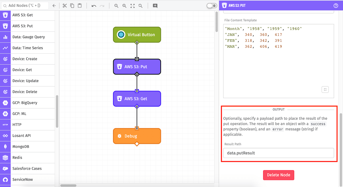
Task: Redo the last undone action
Action: click(102, 6)
